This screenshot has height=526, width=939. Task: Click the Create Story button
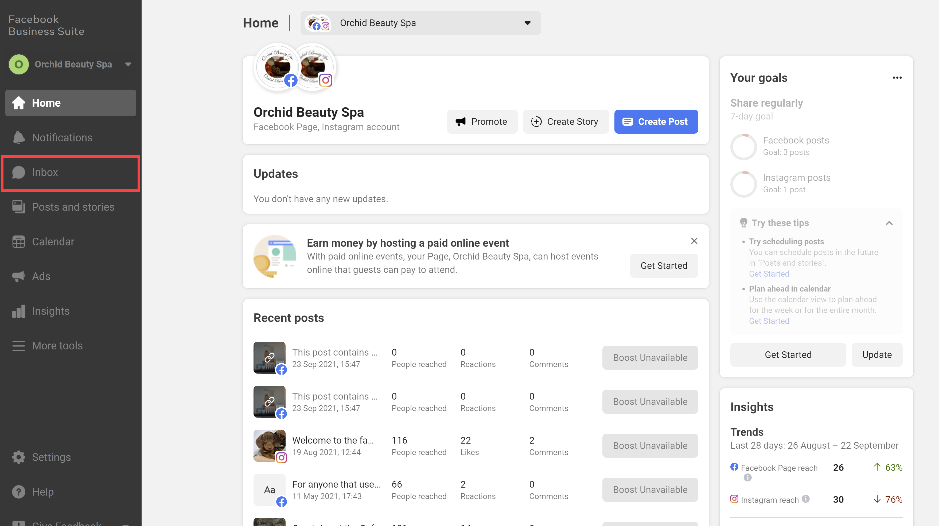(566, 122)
